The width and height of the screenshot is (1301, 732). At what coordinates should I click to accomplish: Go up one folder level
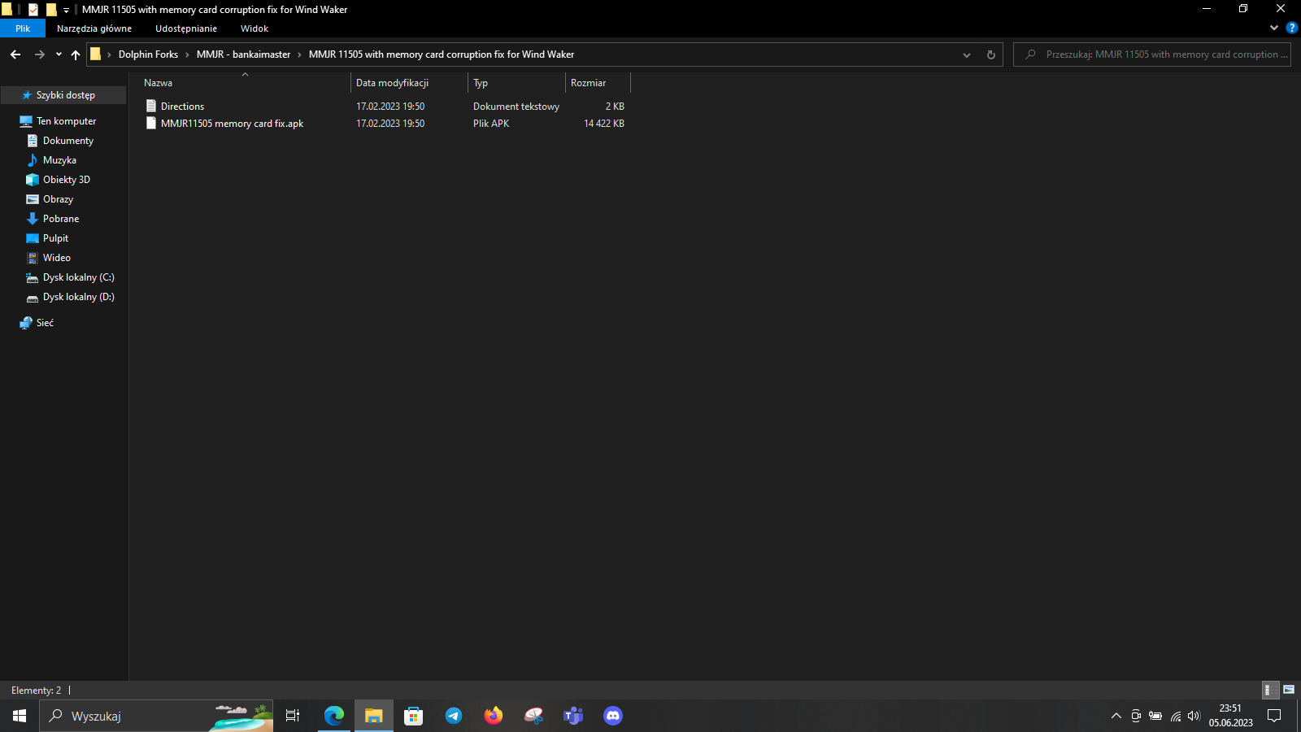(x=76, y=54)
